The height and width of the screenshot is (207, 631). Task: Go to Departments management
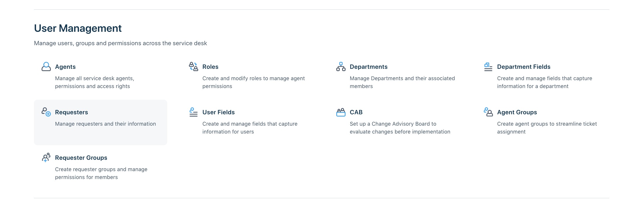(368, 67)
